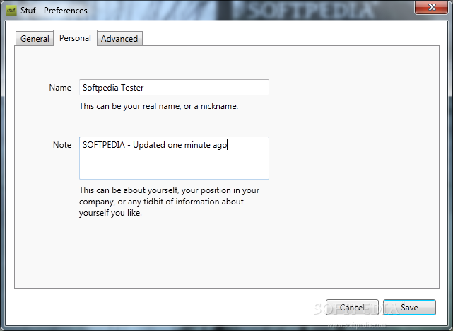Close the Stuf Preferences window

(432, 7)
